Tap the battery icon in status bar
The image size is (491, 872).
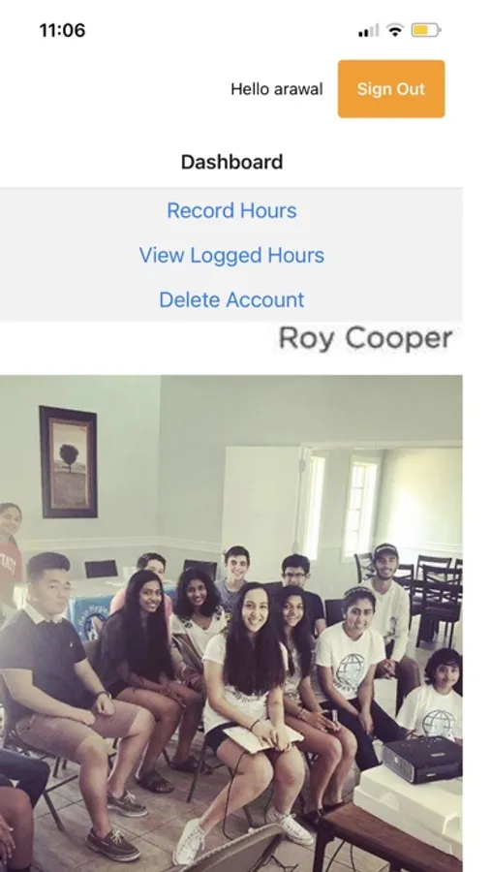[426, 30]
